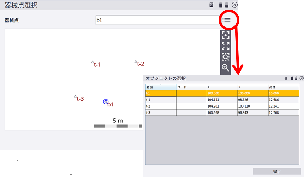Image resolution: width=304 pixels, height=177 pixels.
Task: Click point b1 marker on the map
Action: 106,102
